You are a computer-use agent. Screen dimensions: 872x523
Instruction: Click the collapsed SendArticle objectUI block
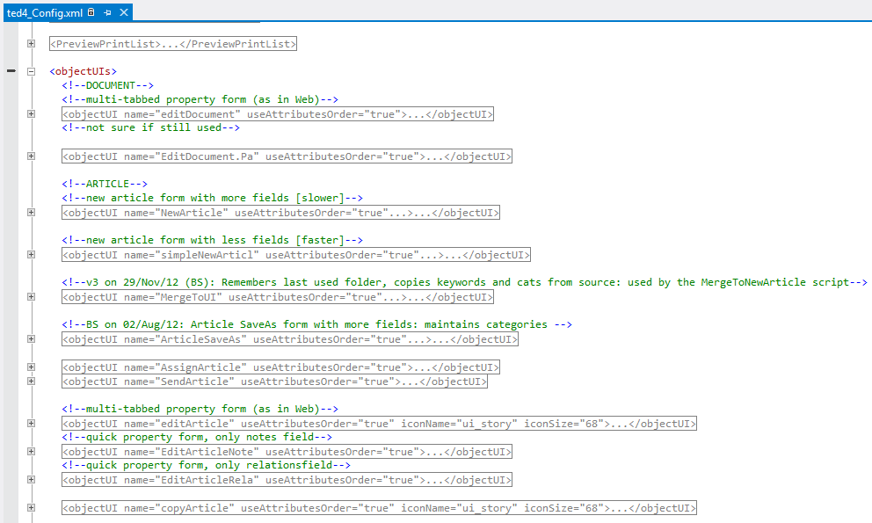point(275,381)
